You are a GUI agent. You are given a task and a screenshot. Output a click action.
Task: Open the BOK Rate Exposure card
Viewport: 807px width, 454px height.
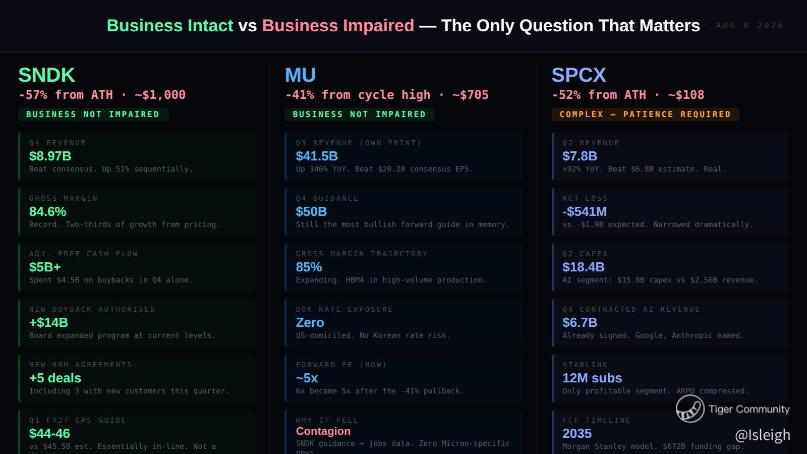coord(403,323)
